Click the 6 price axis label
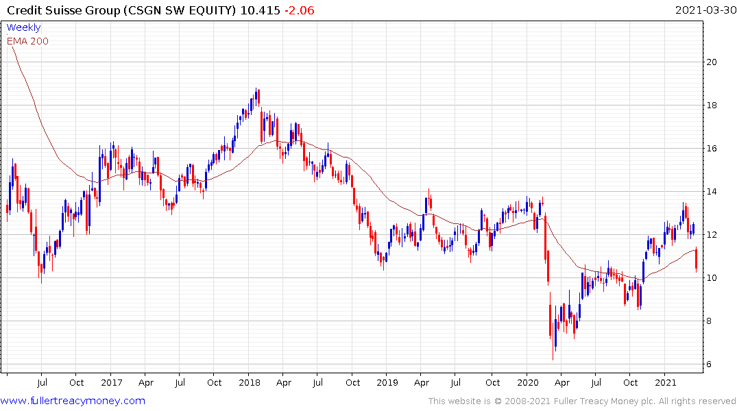 [710, 364]
